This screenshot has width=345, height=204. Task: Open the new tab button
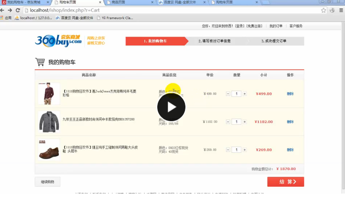(x=266, y=2)
